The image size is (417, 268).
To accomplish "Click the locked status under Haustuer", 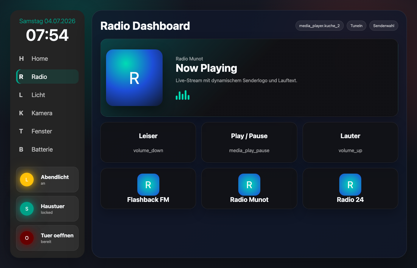I will (47, 212).
